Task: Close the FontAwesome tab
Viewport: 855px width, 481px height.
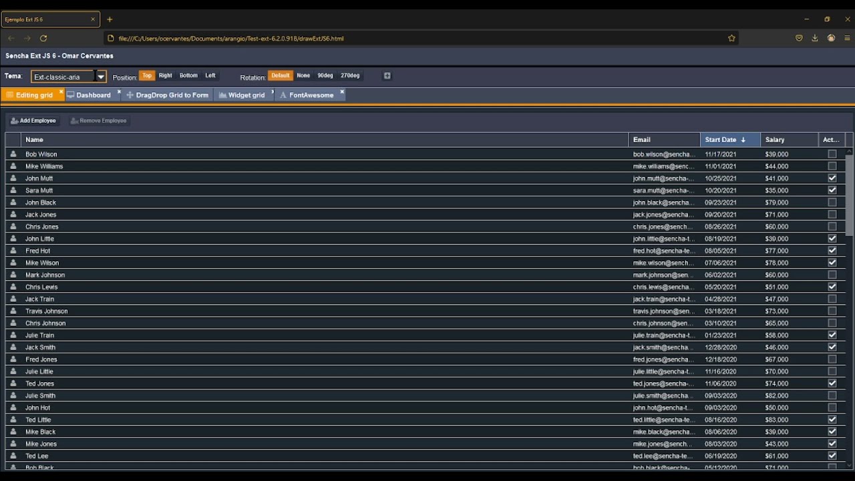Action: point(342,92)
